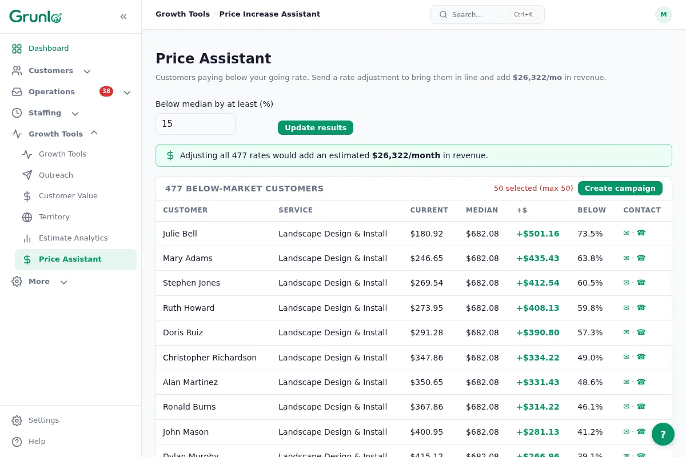Collapse the Growth Tools section chevron

tap(94, 133)
